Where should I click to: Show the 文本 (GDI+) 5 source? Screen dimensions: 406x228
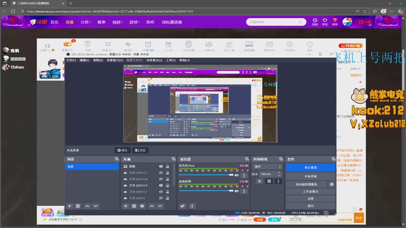click(x=161, y=173)
